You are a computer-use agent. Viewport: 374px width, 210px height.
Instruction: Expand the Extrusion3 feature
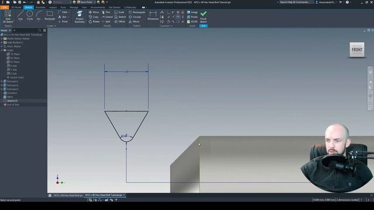click(x=2, y=89)
